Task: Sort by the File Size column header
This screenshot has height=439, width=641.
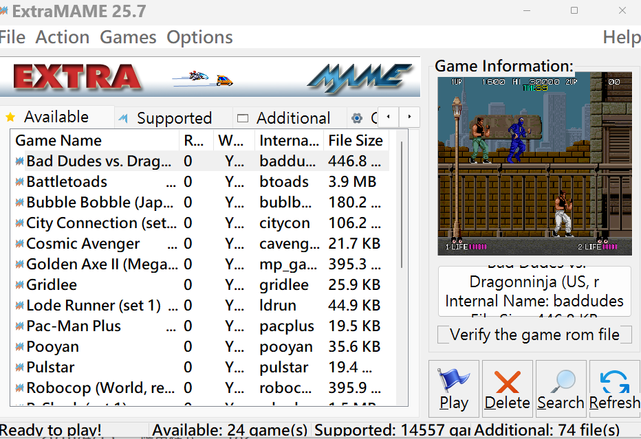Action: [x=356, y=140]
